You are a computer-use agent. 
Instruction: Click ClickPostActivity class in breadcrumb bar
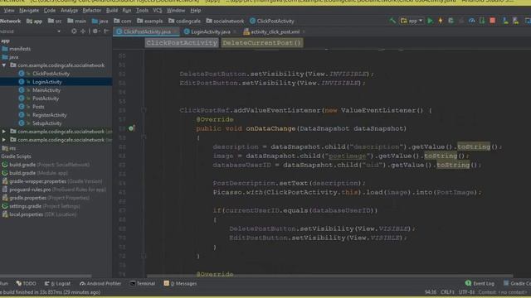pos(272,21)
